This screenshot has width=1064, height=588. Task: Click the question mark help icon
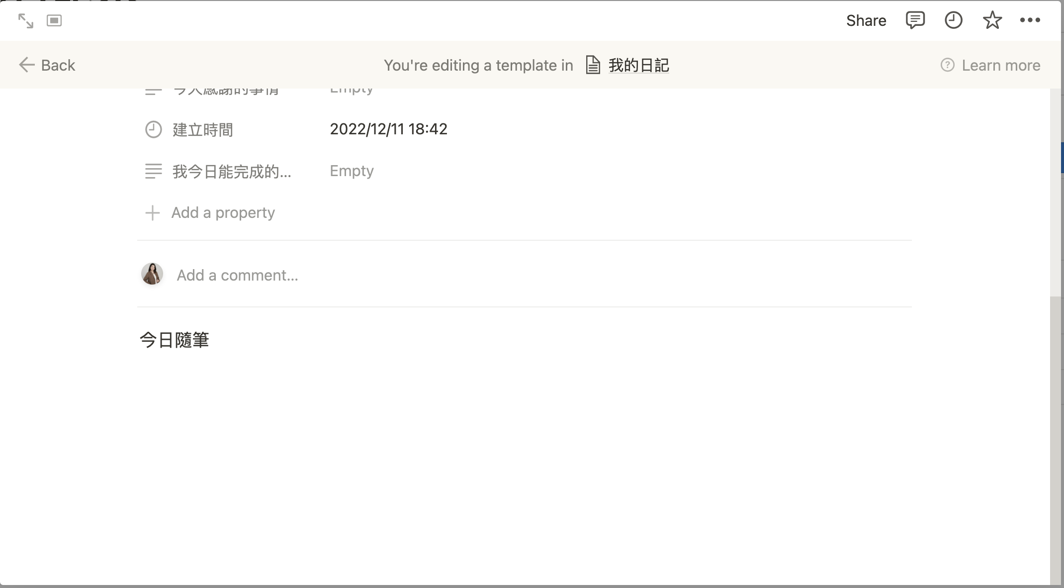click(948, 65)
